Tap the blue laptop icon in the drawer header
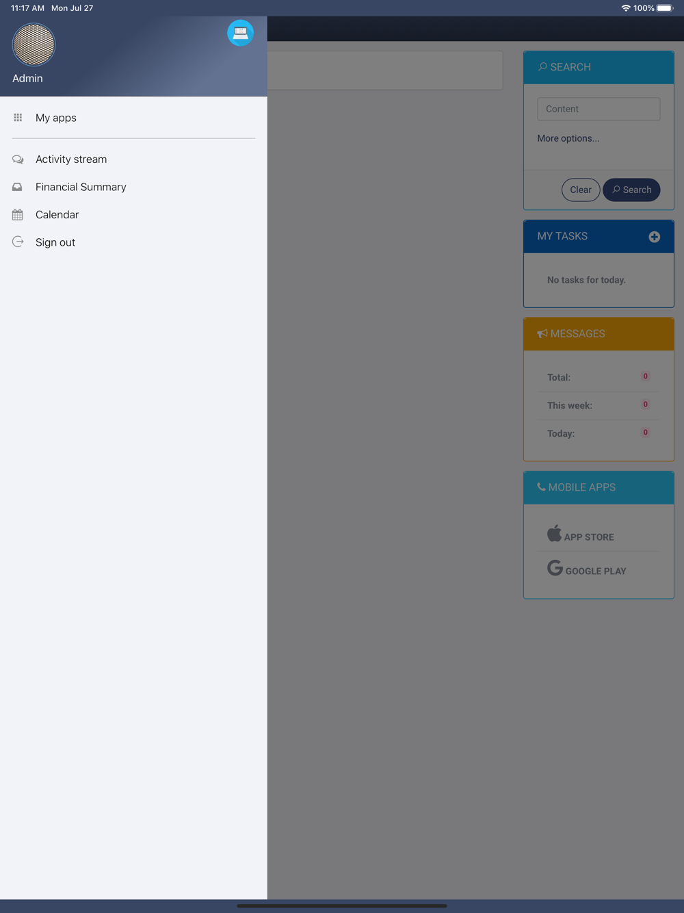 coord(241,33)
